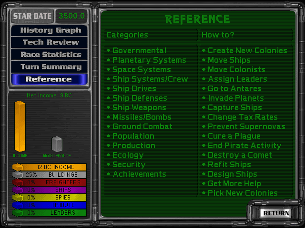Viewport: 305px width, 228px height.
Task: Click the green leaders cube icon
Action: pyautogui.click(x=18, y=212)
